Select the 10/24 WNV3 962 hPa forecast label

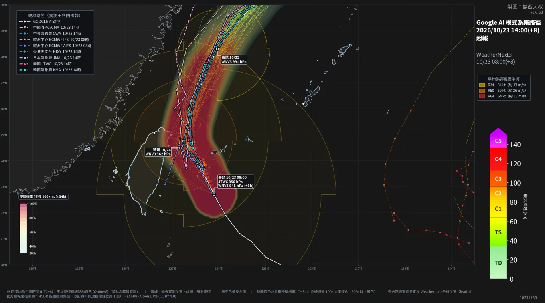coord(158,152)
